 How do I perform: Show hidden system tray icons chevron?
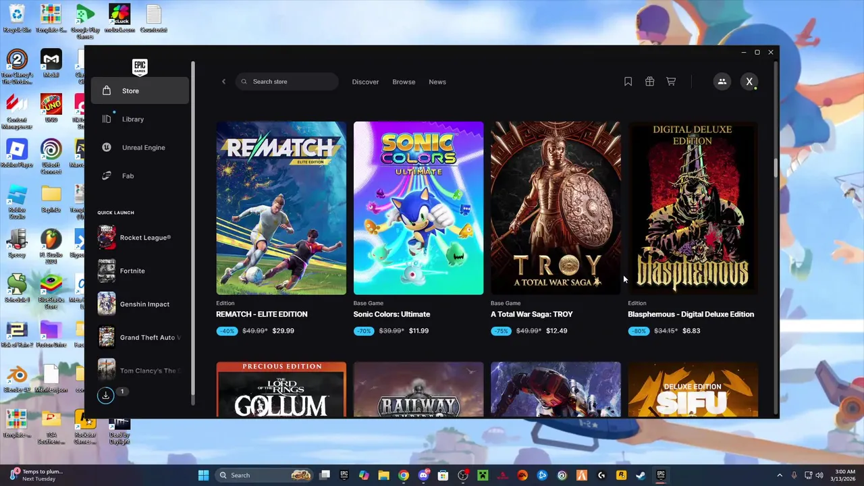pyautogui.click(x=780, y=475)
